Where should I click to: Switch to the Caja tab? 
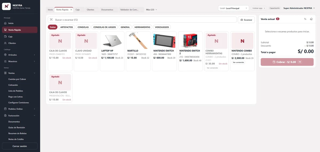pyautogui.click(x=78, y=10)
